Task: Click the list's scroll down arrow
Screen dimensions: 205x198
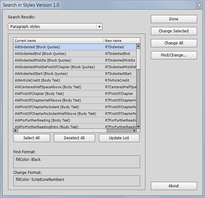Action: tap(138, 127)
